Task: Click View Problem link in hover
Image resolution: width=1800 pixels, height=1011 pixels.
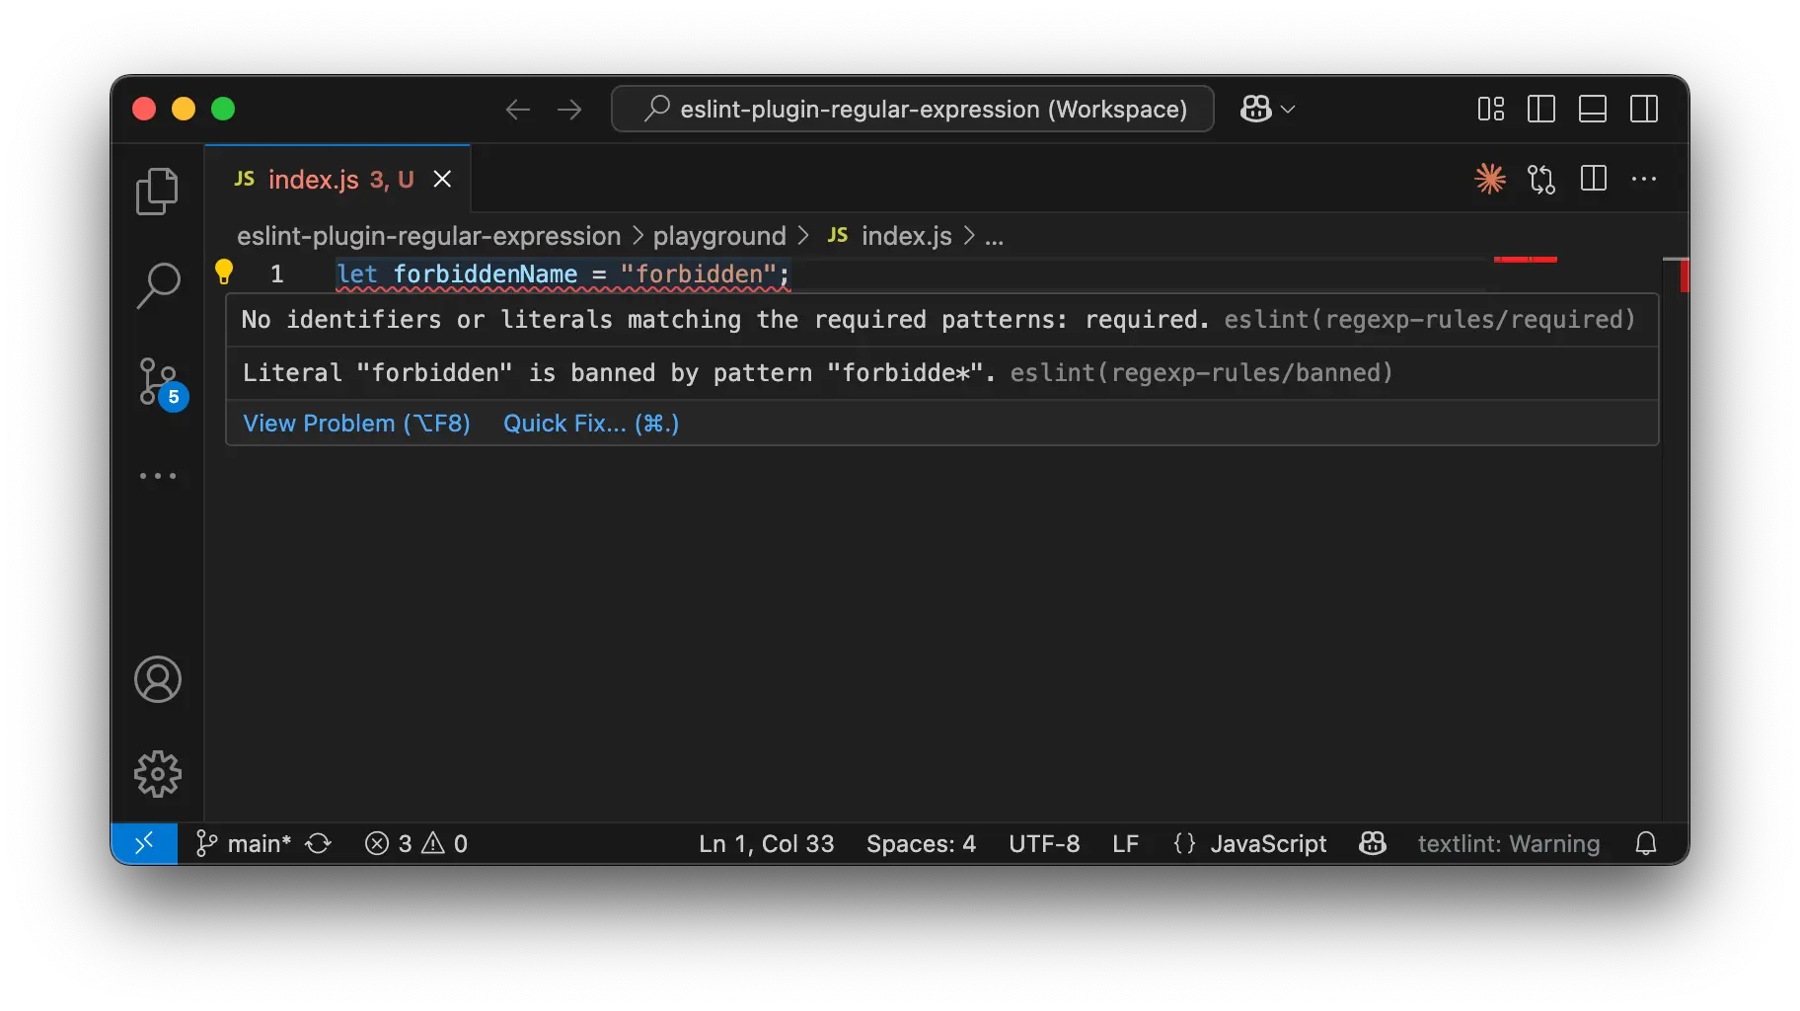Action: [356, 424]
